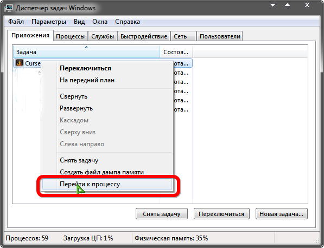
Task: Click the Task Manager title bar icon
Action: click(9, 8)
